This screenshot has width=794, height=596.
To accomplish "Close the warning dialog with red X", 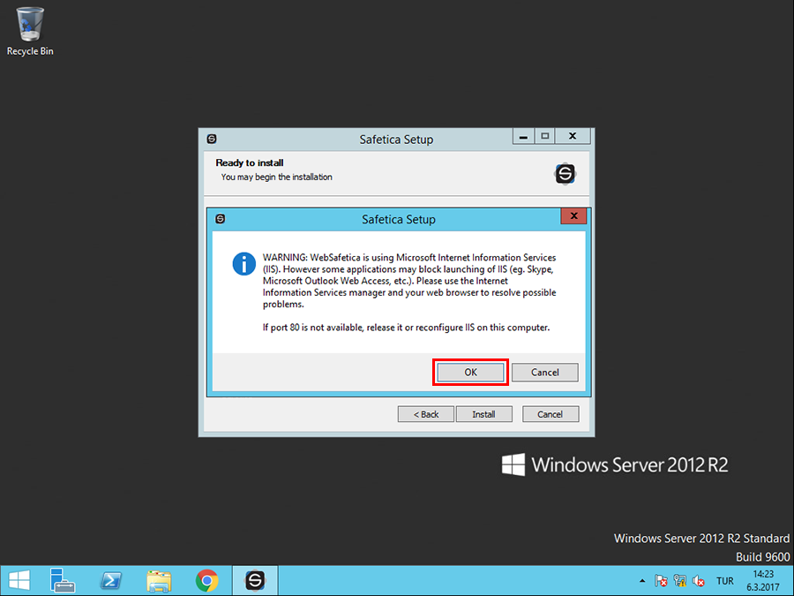I will [573, 216].
